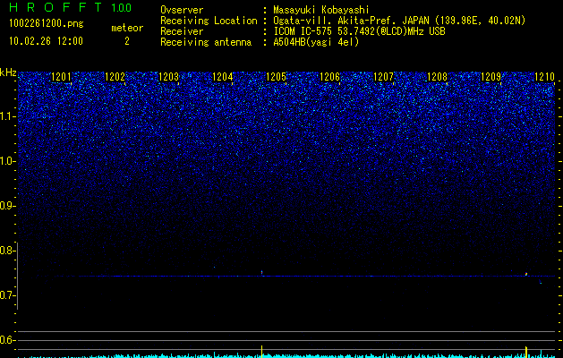Click the 0.9 kHz frequency label

tap(7, 206)
